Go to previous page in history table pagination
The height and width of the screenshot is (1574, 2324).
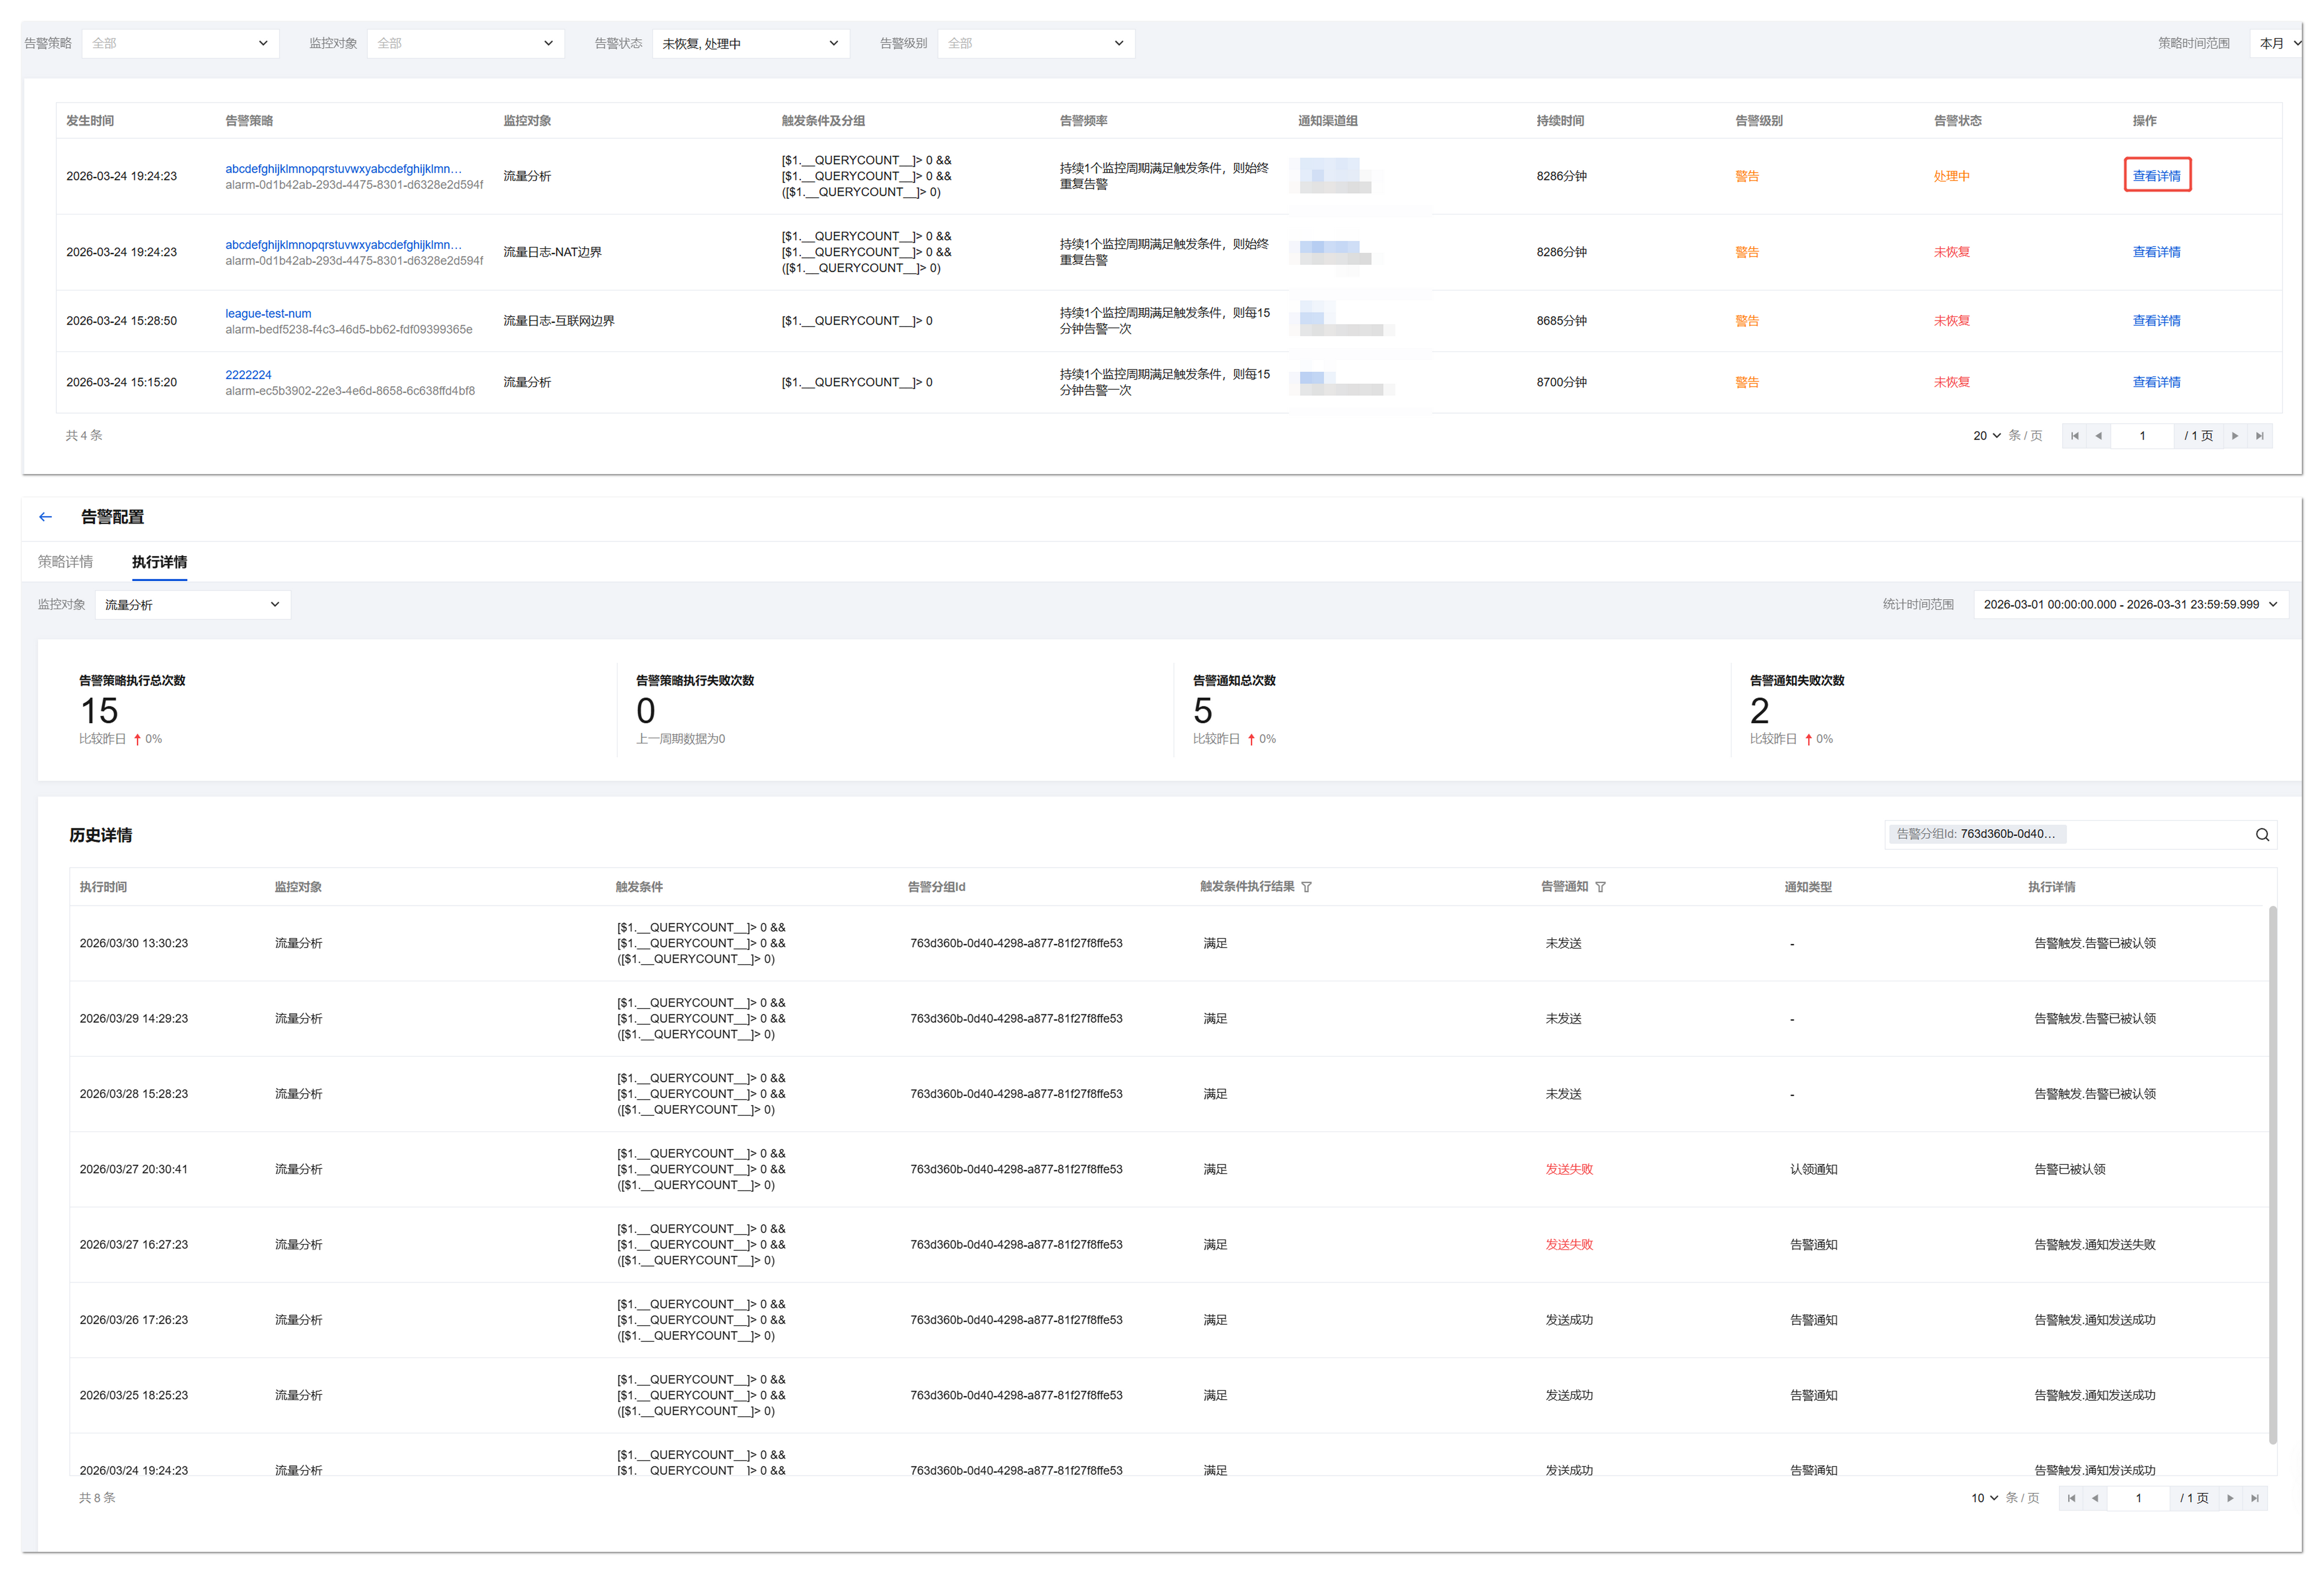(x=2095, y=1498)
